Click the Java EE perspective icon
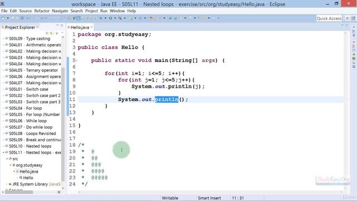Screen dimensions: 357x201 353,18
